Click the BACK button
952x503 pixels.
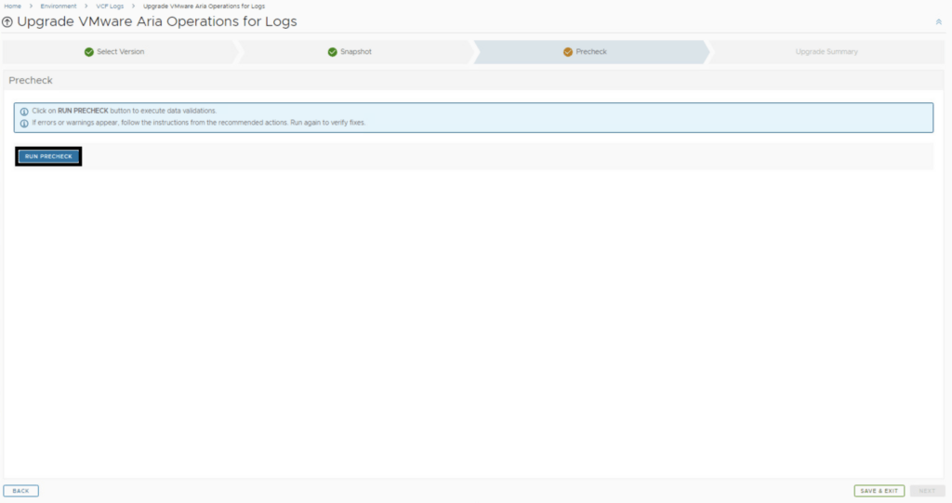click(x=20, y=491)
